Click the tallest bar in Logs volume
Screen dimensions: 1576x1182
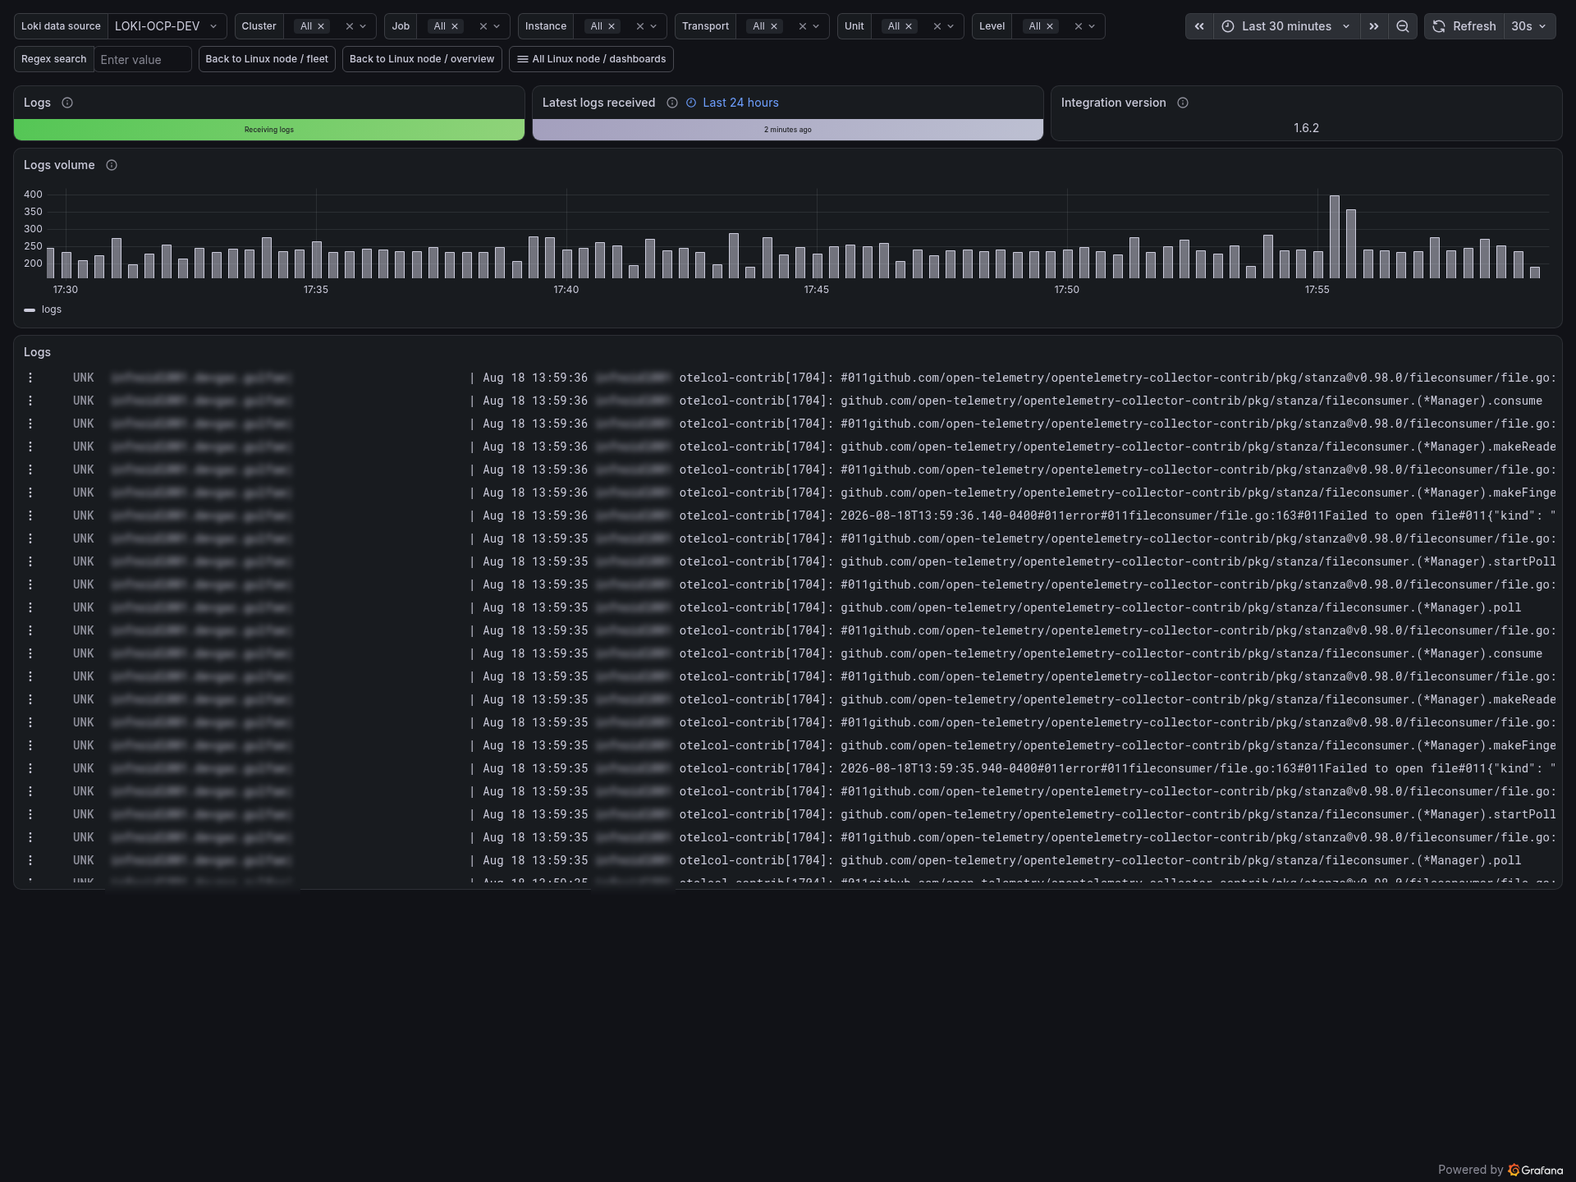tap(1335, 237)
